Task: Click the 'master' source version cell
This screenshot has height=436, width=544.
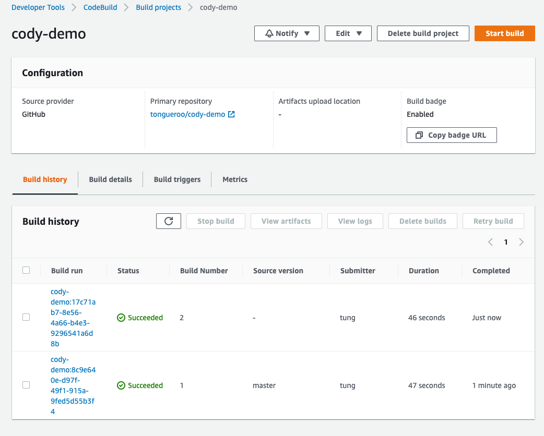Action: 264,385
